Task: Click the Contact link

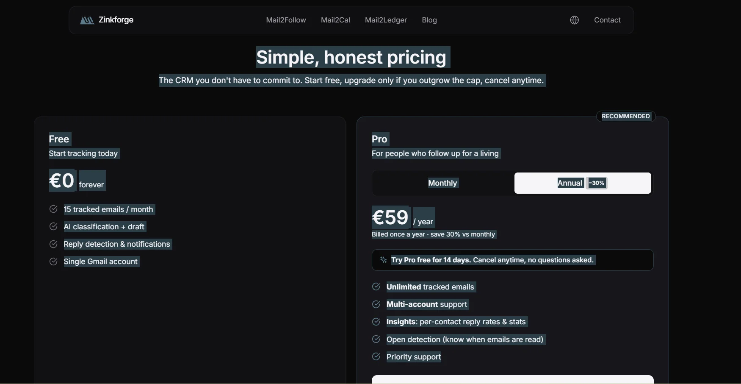Action: [607, 20]
